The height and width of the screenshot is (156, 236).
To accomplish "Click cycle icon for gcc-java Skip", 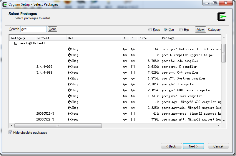I will pos(69,96).
